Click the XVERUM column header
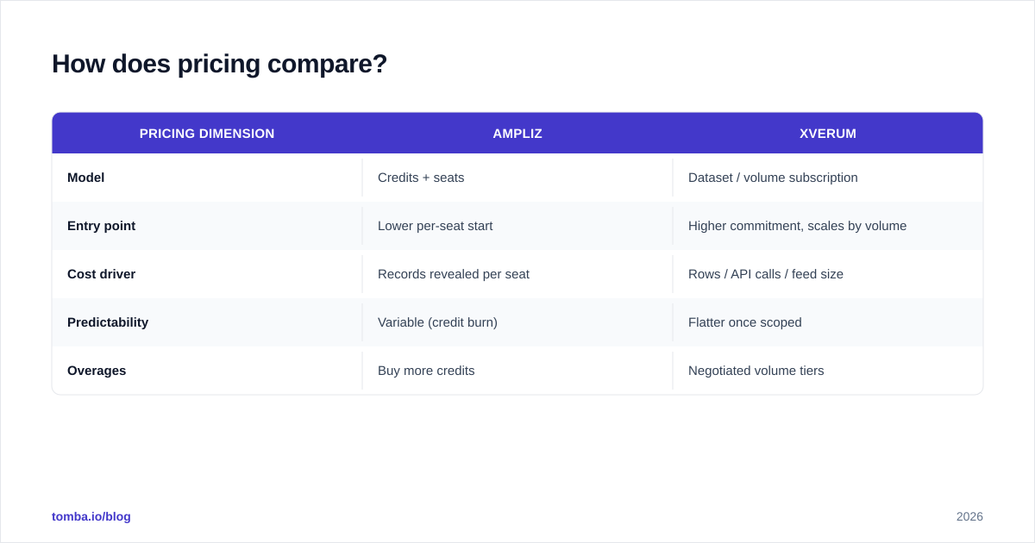 (828, 134)
